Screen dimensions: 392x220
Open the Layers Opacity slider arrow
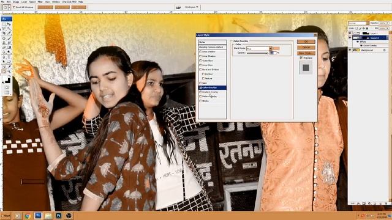click(388, 23)
